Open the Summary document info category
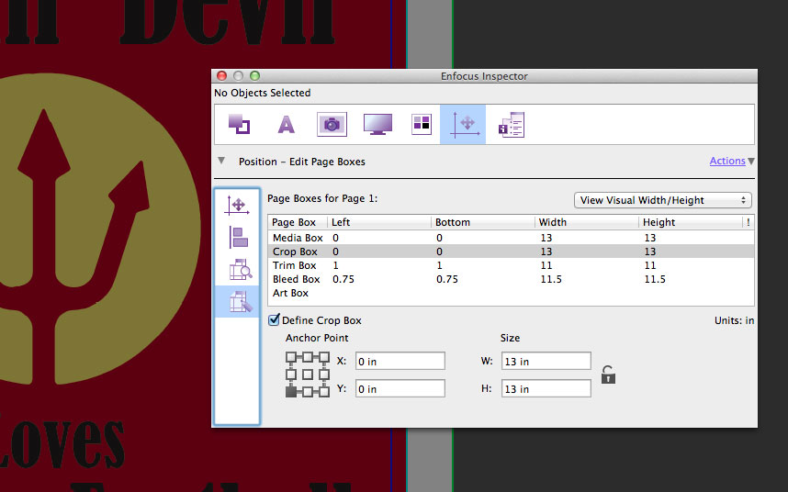The height and width of the screenshot is (492, 788). point(511,125)
